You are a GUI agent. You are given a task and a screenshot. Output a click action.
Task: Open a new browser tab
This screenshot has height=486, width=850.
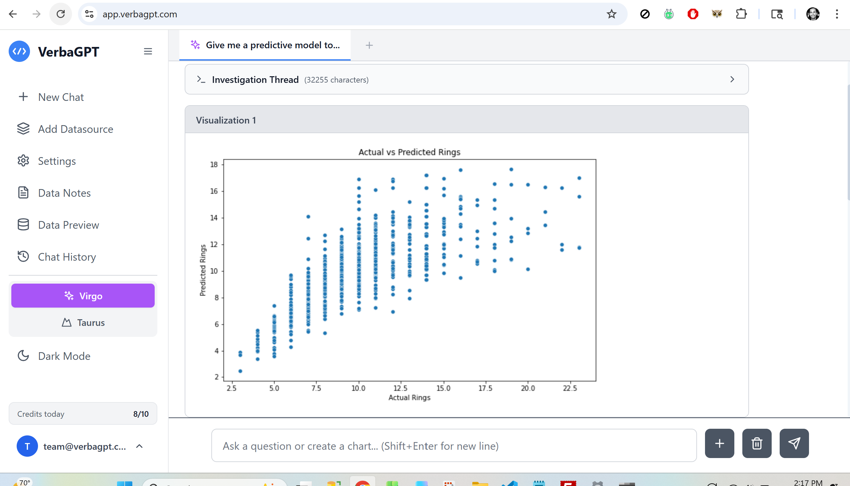pos(369,45)
